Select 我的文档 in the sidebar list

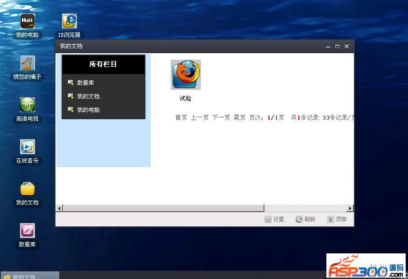click(x=88, y=96)
